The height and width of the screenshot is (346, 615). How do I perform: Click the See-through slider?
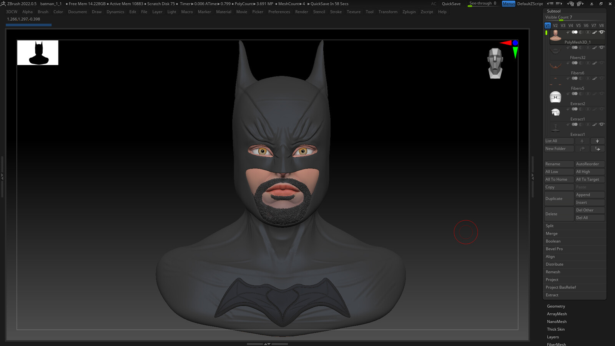point(483,3)
